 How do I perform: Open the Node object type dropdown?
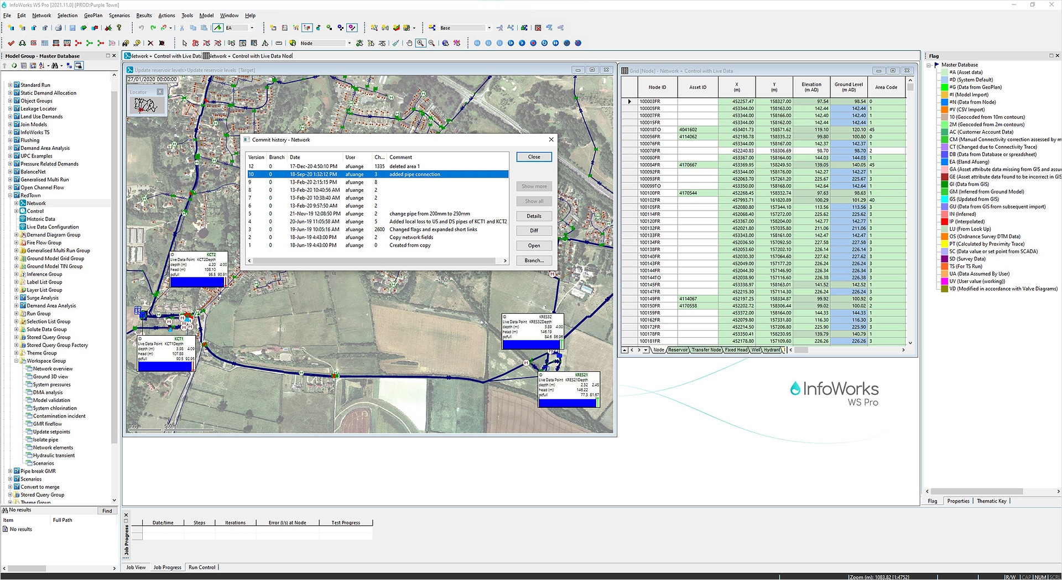pos(349,43)
